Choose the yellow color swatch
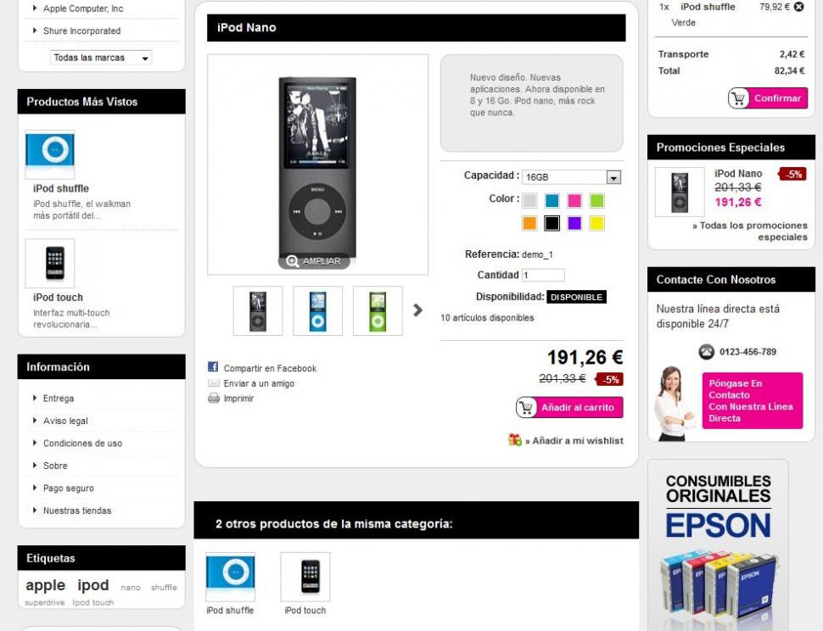This screenshot has height=631, width=823. (x=596, y=223)
